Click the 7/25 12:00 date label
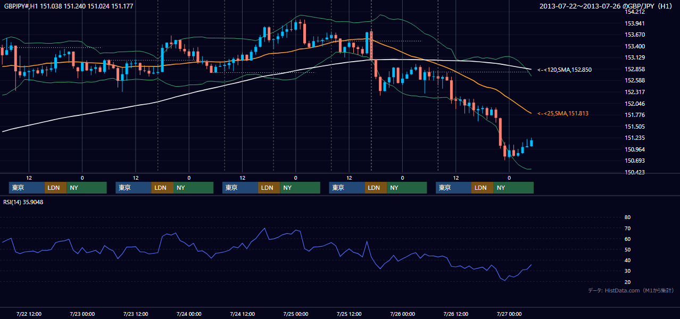 [349, 314]
